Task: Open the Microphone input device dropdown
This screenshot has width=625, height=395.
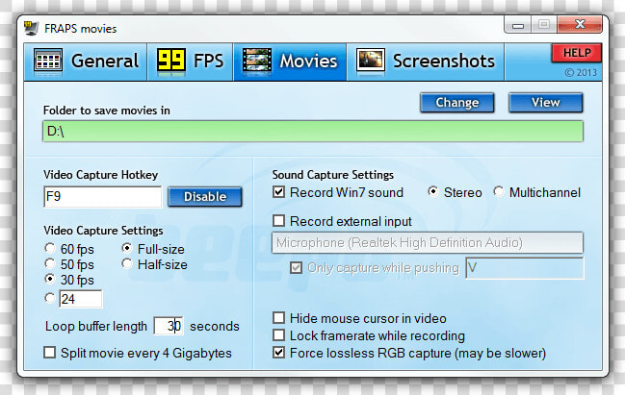Action: click(428, 242)
